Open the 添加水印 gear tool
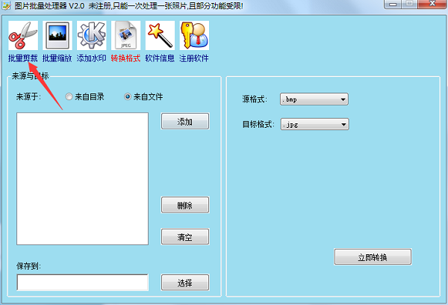The height and width of the screenshot is (305, 448). [91, 35]
